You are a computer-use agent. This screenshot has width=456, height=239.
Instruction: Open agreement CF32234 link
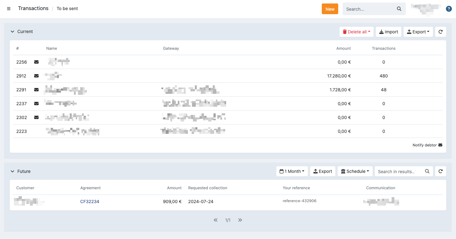(90, 202)
